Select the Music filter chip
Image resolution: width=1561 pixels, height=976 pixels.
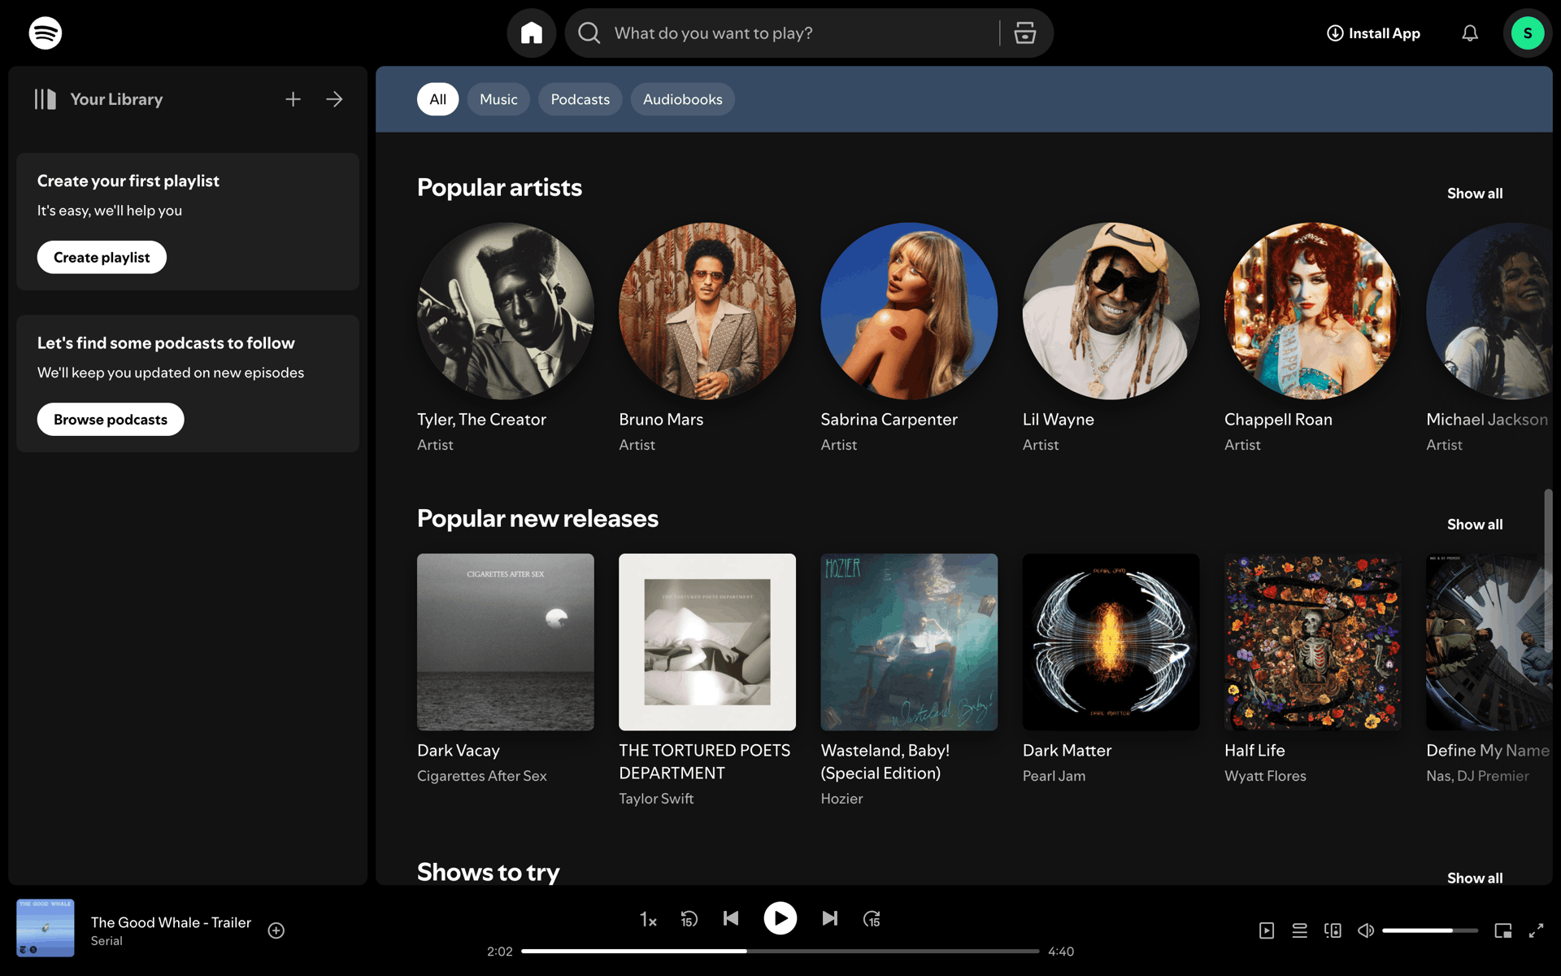coord(498,99)
